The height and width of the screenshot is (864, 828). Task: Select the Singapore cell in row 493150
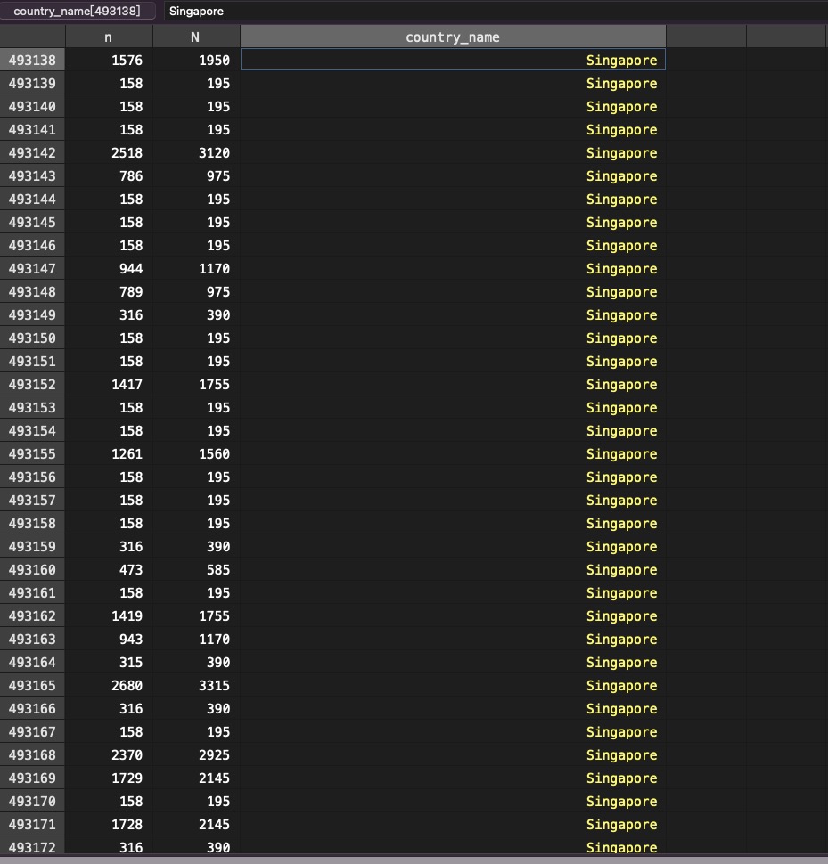pyautogui.click(x=621, y=338)
